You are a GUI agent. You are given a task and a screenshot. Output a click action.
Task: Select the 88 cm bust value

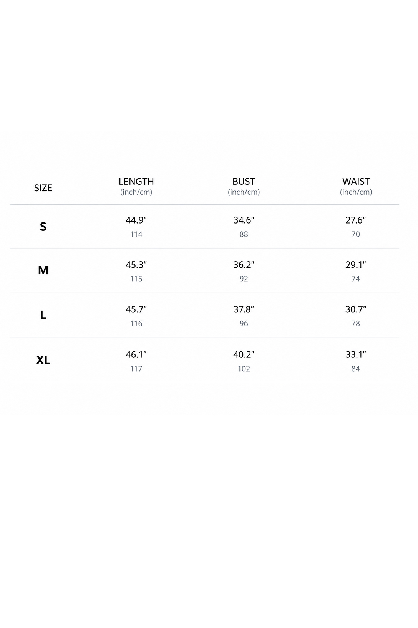pos(244,234)
